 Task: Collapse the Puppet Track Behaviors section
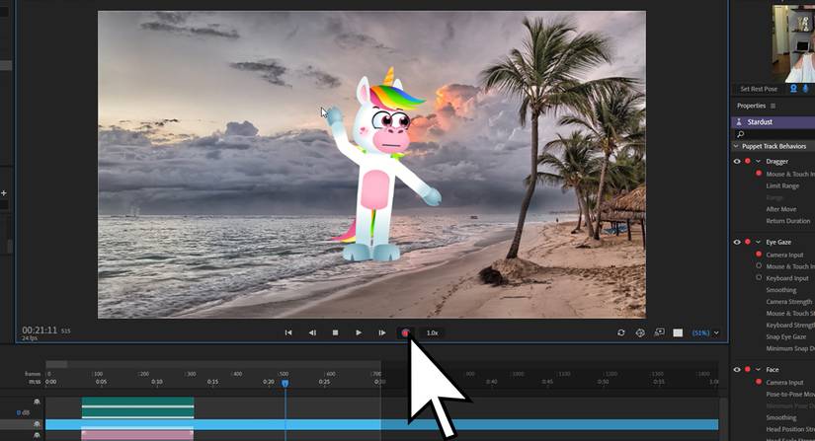pos(735,146)
